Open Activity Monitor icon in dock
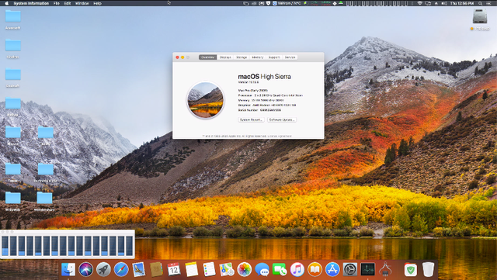Viewport: 497px width, 280px height. 367,270
